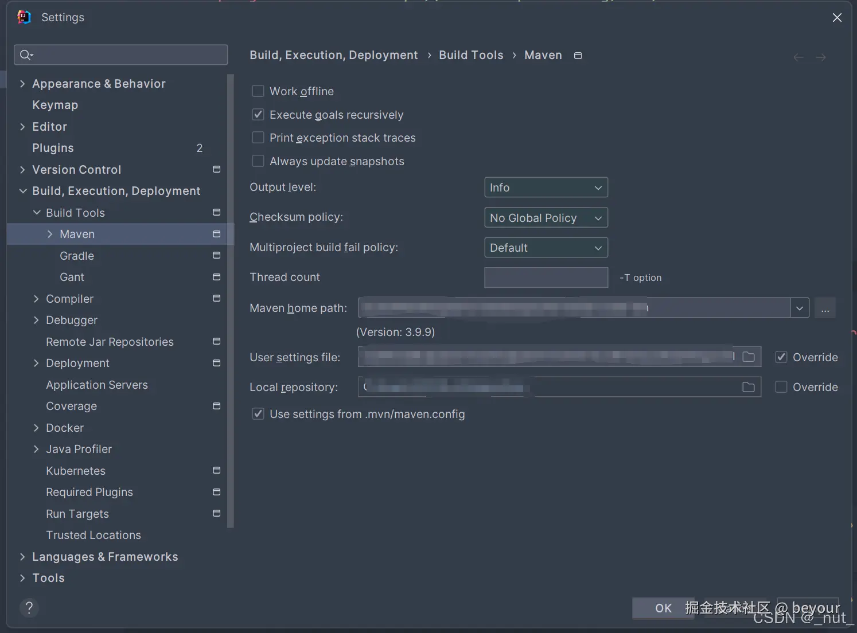Click the project icon on Compiler row
Image resolution: width=857 pixels, height=633 pixels.
tap(216, 298)
